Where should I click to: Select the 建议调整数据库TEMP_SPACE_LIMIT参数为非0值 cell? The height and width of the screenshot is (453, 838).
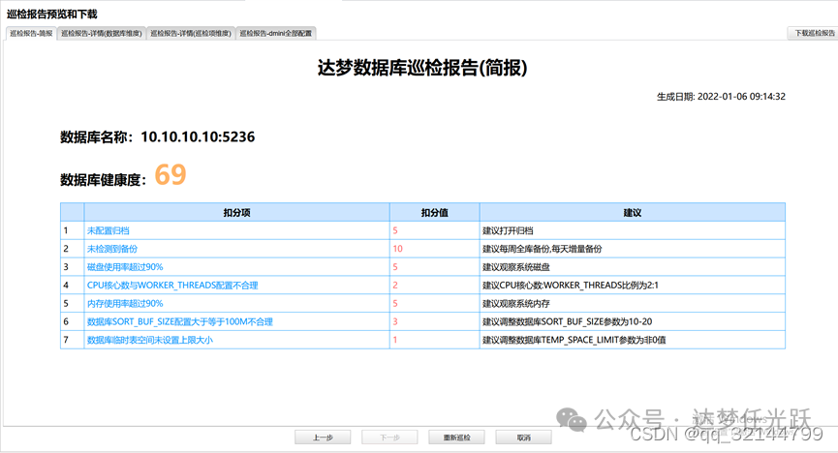tap(633, 340)
